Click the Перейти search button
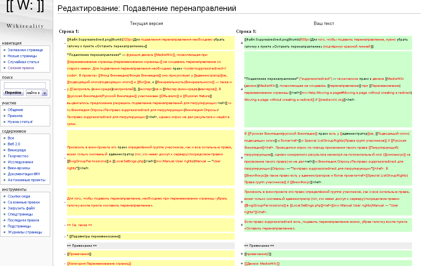The height and width of the screenshot is (266, 425). coord(13,93)
